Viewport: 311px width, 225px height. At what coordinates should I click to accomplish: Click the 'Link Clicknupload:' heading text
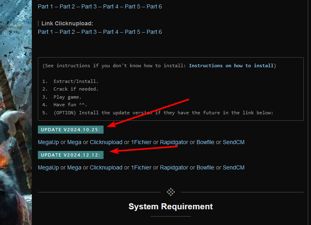pyautogui.click(x=67, y=23)
